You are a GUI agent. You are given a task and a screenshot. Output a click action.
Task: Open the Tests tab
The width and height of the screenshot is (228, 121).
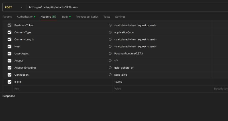pyautogui.click(x=107, y=17)
